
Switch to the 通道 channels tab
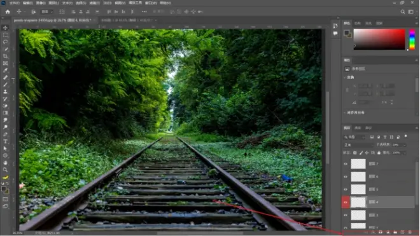tap(358, 128)
